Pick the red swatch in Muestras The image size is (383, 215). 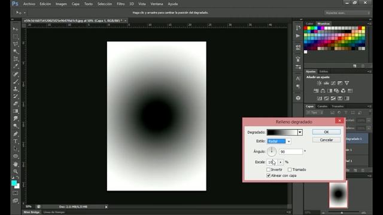[x=305, y=28]
